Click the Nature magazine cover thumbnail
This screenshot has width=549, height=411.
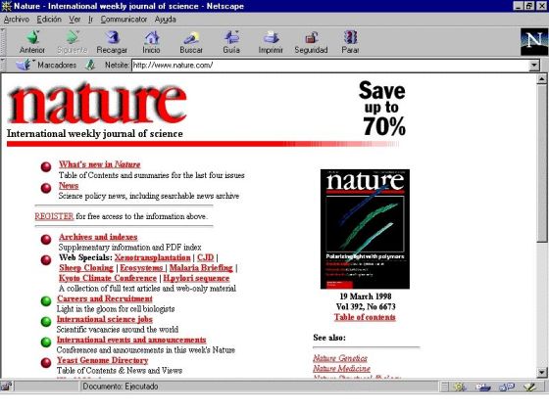tap(365, 229)
